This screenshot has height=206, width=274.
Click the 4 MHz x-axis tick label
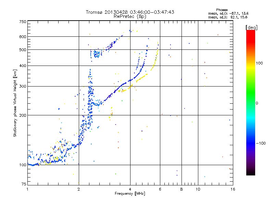(130, 190)
